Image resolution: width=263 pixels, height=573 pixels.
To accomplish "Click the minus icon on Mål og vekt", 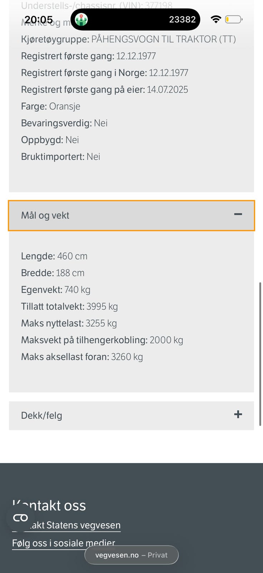I will (x=238, y=214).
